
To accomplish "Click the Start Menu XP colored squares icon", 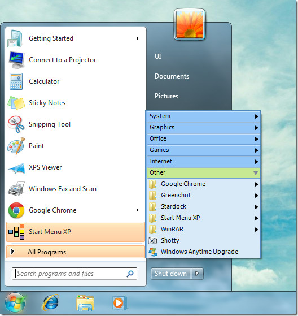I will coord(16,232).
